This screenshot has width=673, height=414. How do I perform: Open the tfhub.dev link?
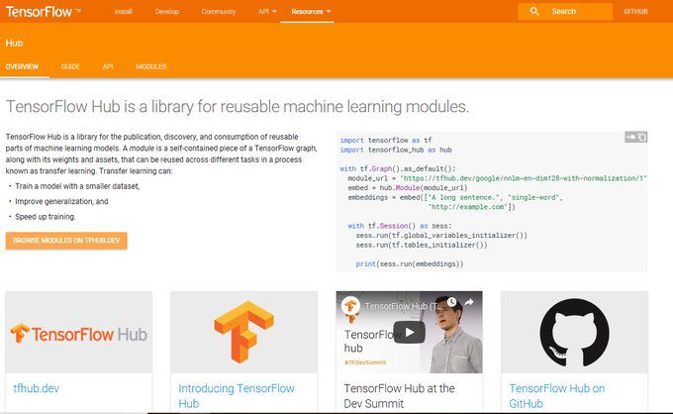click(36, 388)
